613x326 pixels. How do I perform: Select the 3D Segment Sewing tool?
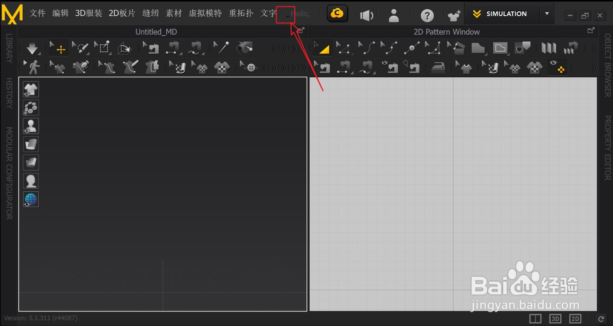pyautogui.click(x=174, y=48)
